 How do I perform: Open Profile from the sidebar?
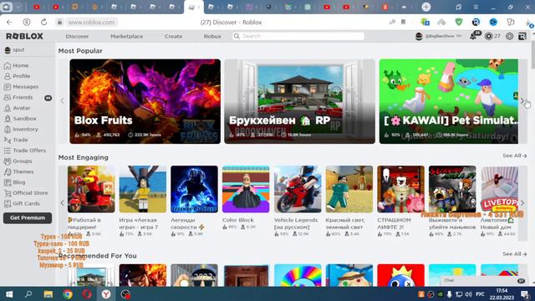point(17,76)
